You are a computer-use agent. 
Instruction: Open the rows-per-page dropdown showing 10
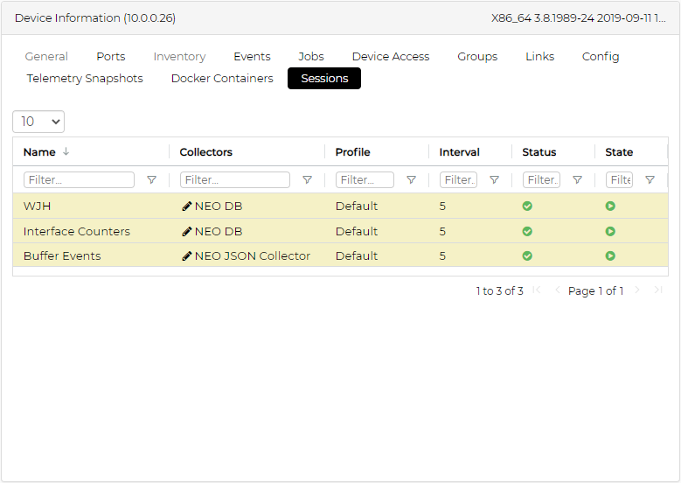(x=38, y=122)
